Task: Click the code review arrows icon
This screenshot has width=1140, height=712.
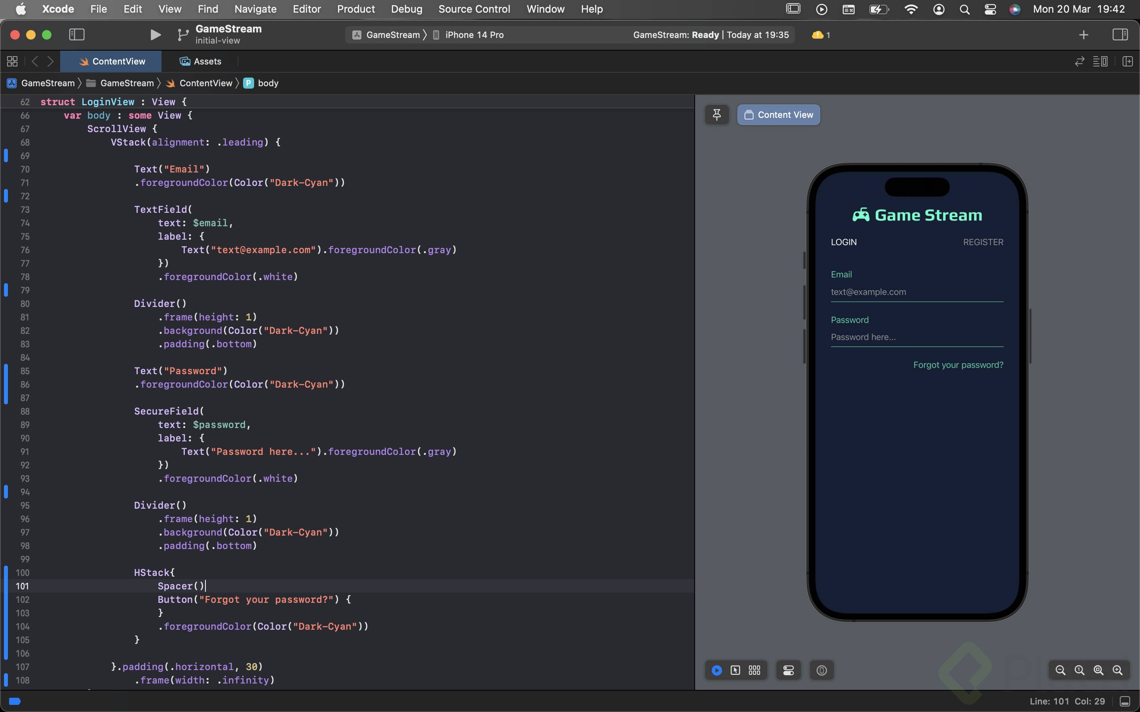Action: [x=1078, y=61]
